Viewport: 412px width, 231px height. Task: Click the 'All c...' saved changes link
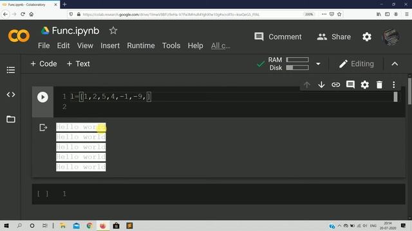(221, 46)
